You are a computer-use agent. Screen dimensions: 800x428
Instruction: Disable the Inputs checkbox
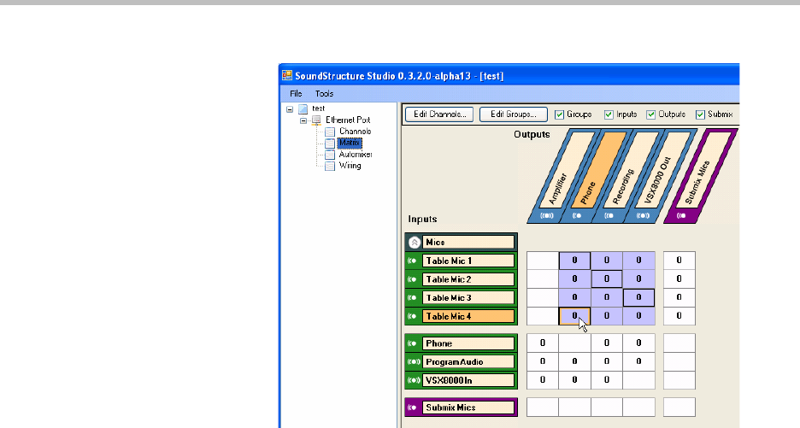pos(609,114)
